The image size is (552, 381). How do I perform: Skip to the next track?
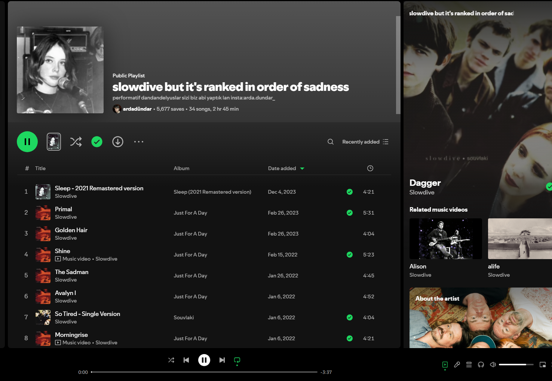click(222, 360)
